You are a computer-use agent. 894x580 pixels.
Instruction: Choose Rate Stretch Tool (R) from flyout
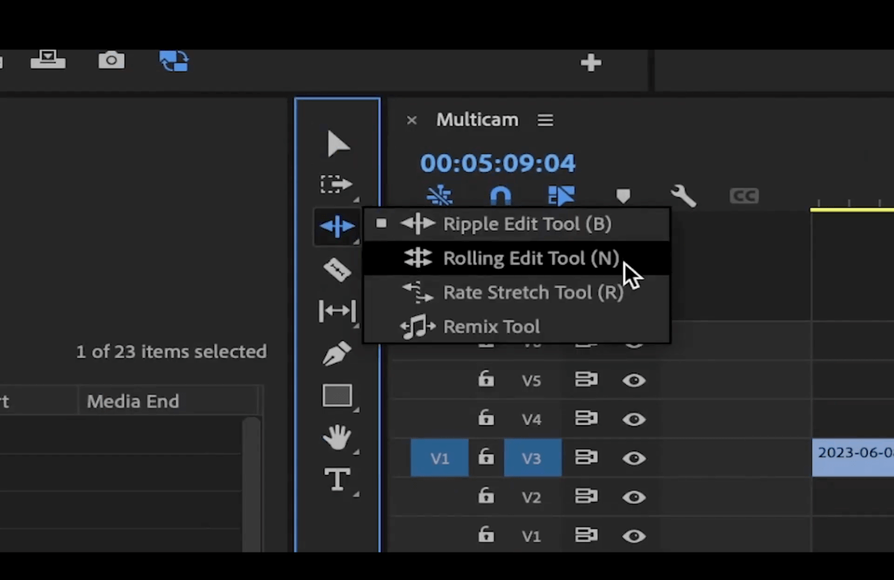coord(517,293)
